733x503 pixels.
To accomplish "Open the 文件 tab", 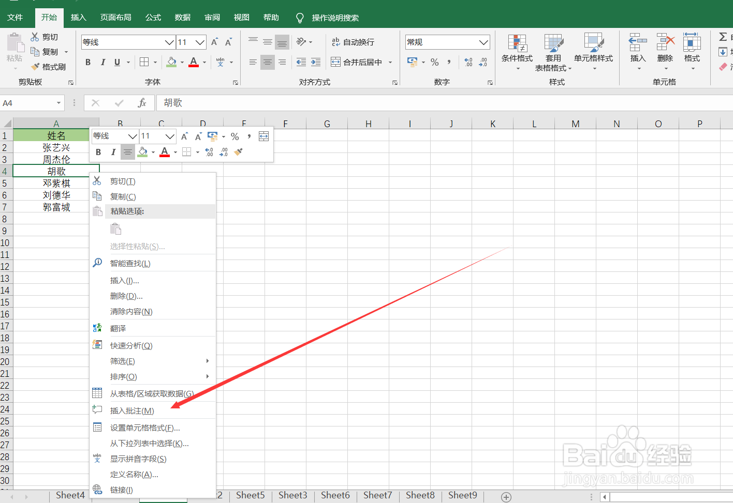I will [15, 18].
